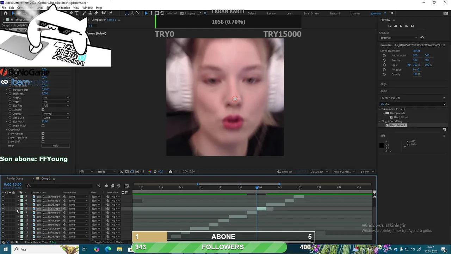
Task: Toggle the shy layers hide icon
Action: pos(106,186)
